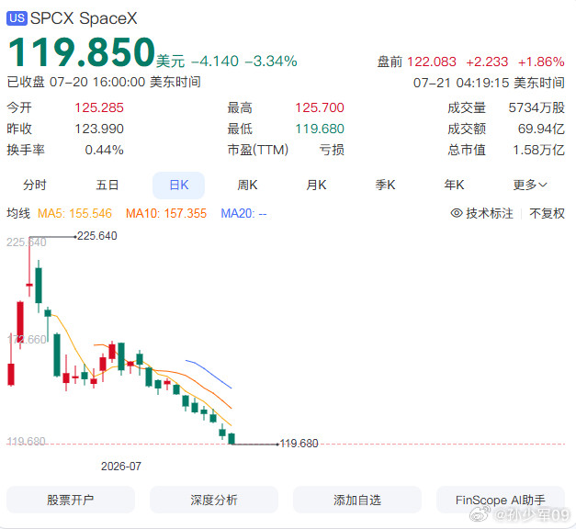
Task: Click the percent change -3.34%
Action: click(271, 62)
